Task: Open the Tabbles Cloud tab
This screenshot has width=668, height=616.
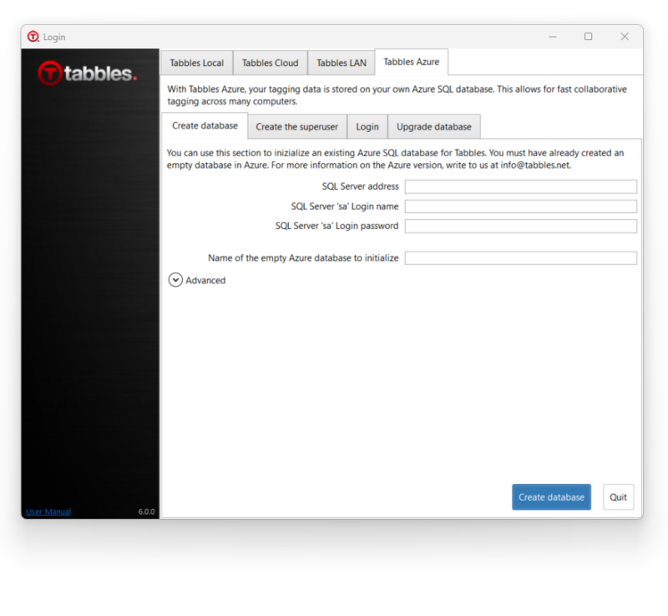Action: click(x=270, y=62)
